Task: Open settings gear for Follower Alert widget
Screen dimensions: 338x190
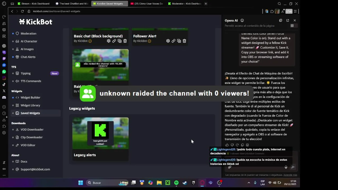Action: (x=168, y=41)
